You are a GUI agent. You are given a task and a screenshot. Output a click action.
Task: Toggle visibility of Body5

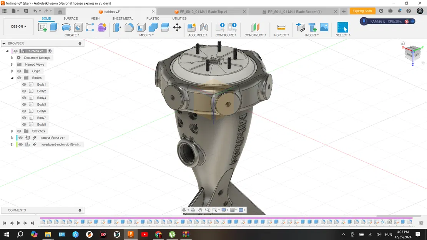(24, 104)
